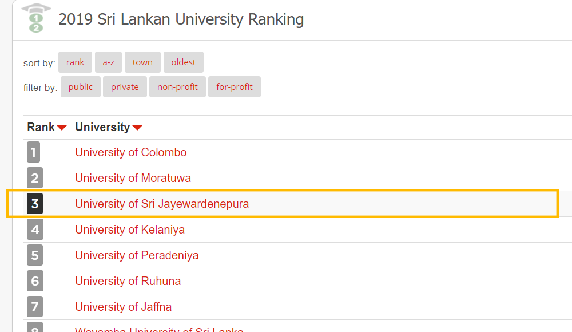
Task: Click the graduation cap ranking icon
Action: [x=36, y=18]
